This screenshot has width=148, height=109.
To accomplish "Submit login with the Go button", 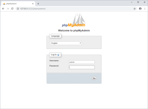I will pos(94,78).
